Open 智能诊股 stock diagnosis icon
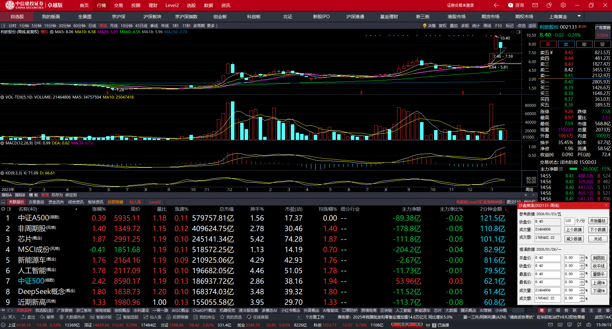 (92, 317)
